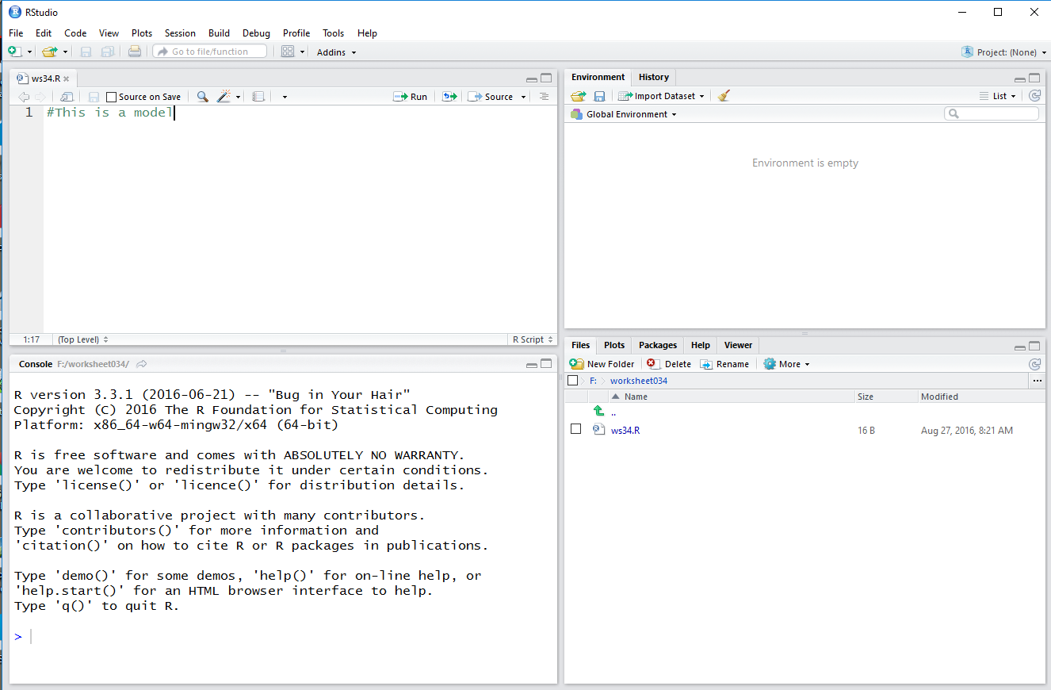Click the New Folder button
The image size is (1051, 690).
click(x=602, y=364)
